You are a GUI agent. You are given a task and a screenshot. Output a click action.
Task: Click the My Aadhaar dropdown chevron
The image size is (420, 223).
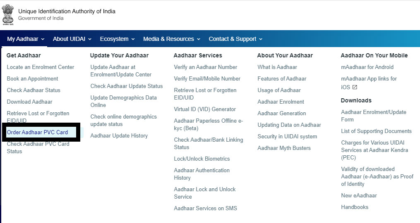tap(42, 39)
